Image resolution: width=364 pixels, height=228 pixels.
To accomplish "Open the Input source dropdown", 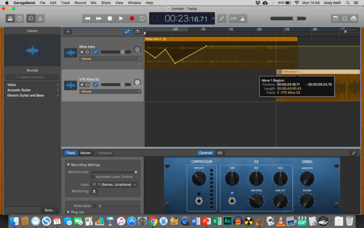I will [114, 185].
